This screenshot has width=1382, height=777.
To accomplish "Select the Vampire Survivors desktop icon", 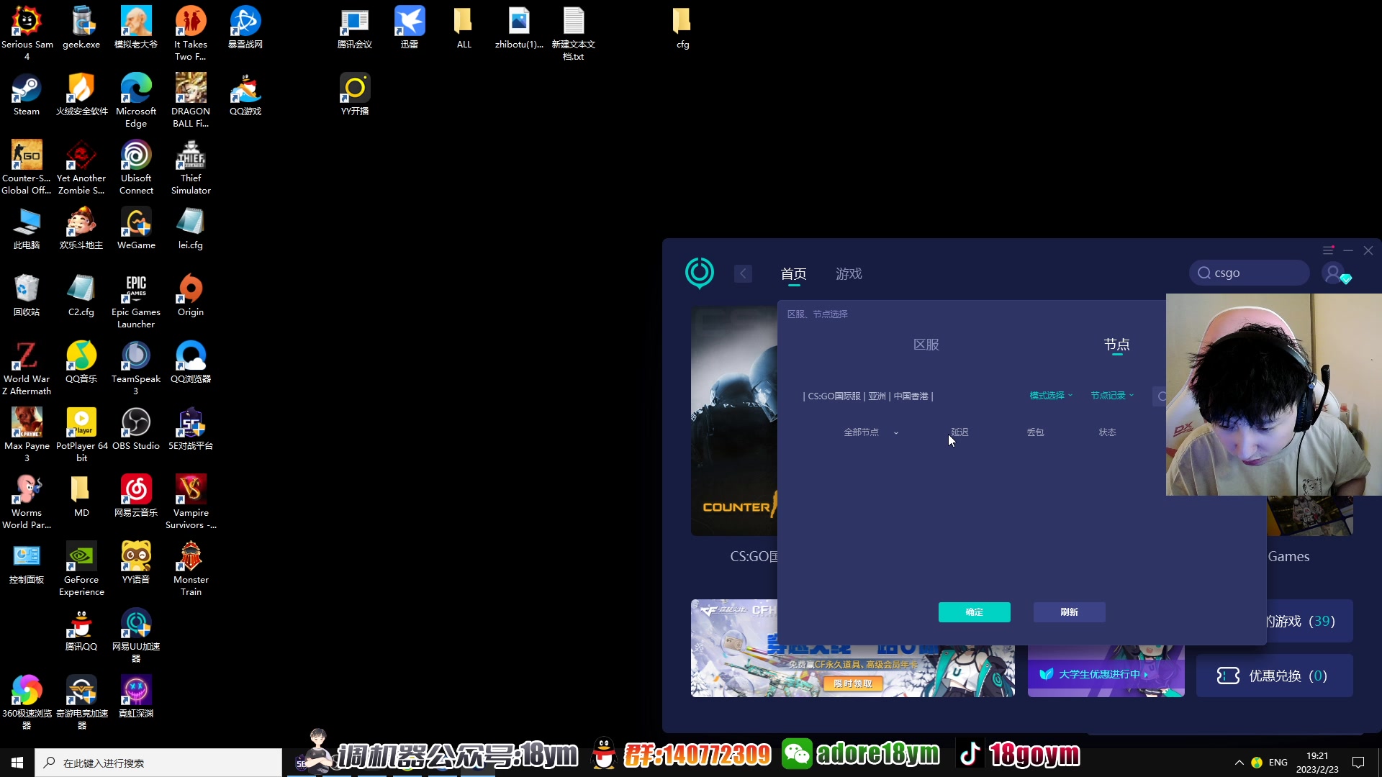I will point(191,501).
